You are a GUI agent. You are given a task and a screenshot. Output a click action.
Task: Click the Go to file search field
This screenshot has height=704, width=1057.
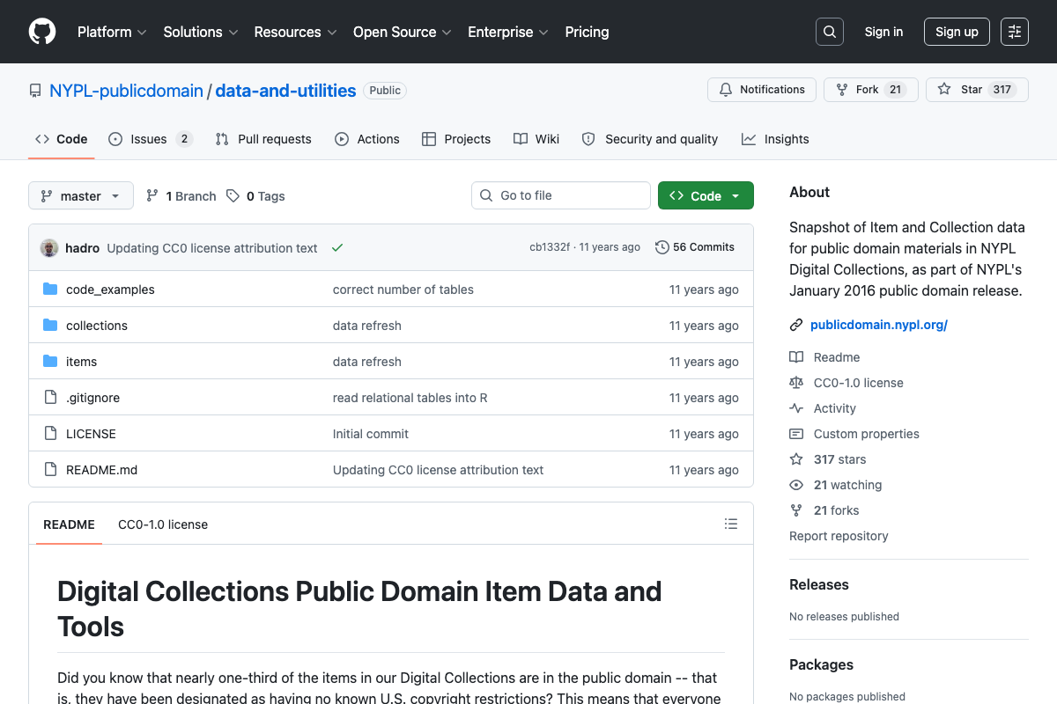(x=561, y=195)
